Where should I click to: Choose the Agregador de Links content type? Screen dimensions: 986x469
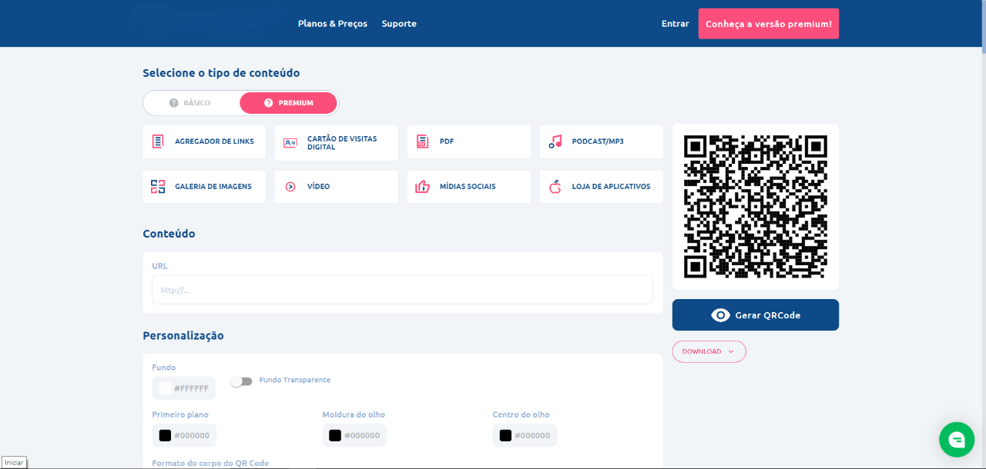[x=204, y=142]
